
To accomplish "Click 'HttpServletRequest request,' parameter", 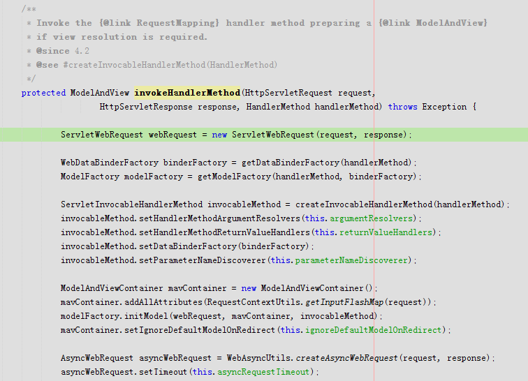I will coord(310,93).
